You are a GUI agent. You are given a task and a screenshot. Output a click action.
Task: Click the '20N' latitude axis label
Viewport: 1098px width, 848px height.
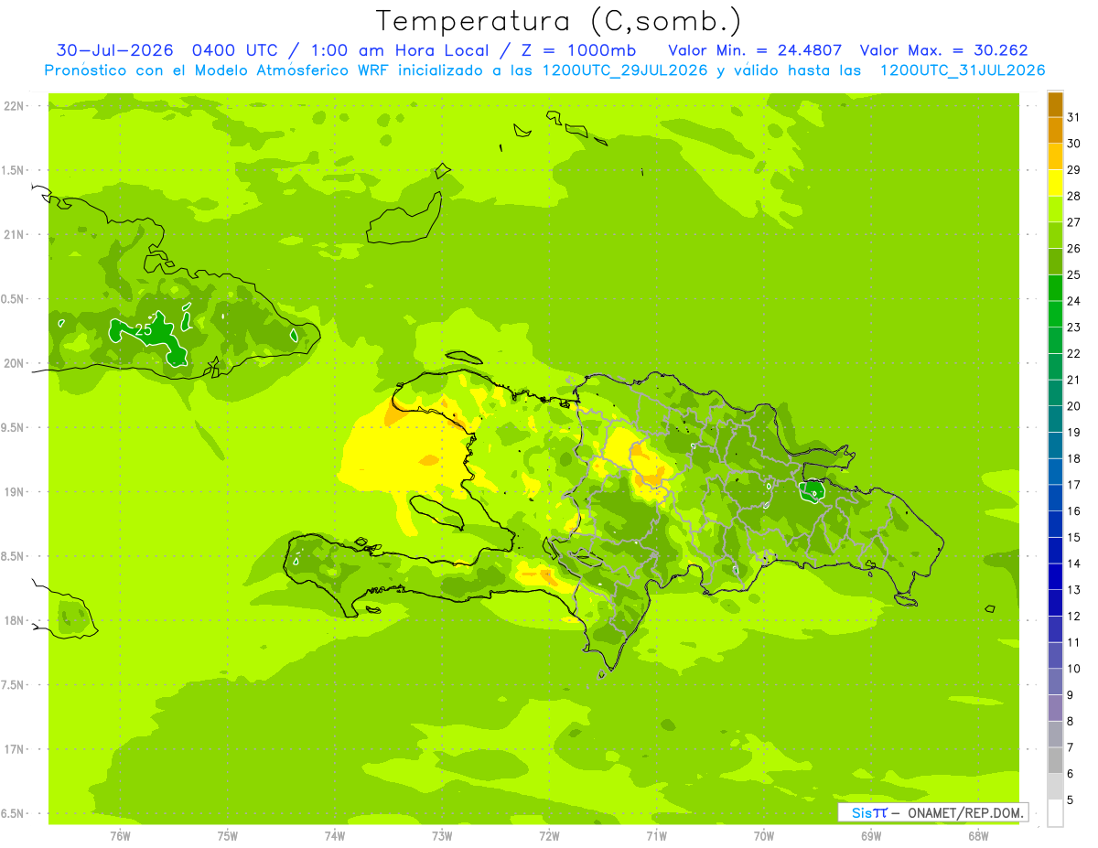coord(15,364)
